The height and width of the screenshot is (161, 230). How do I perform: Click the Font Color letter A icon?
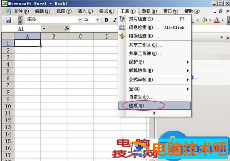pyautogui.click(x=217, y=20)
